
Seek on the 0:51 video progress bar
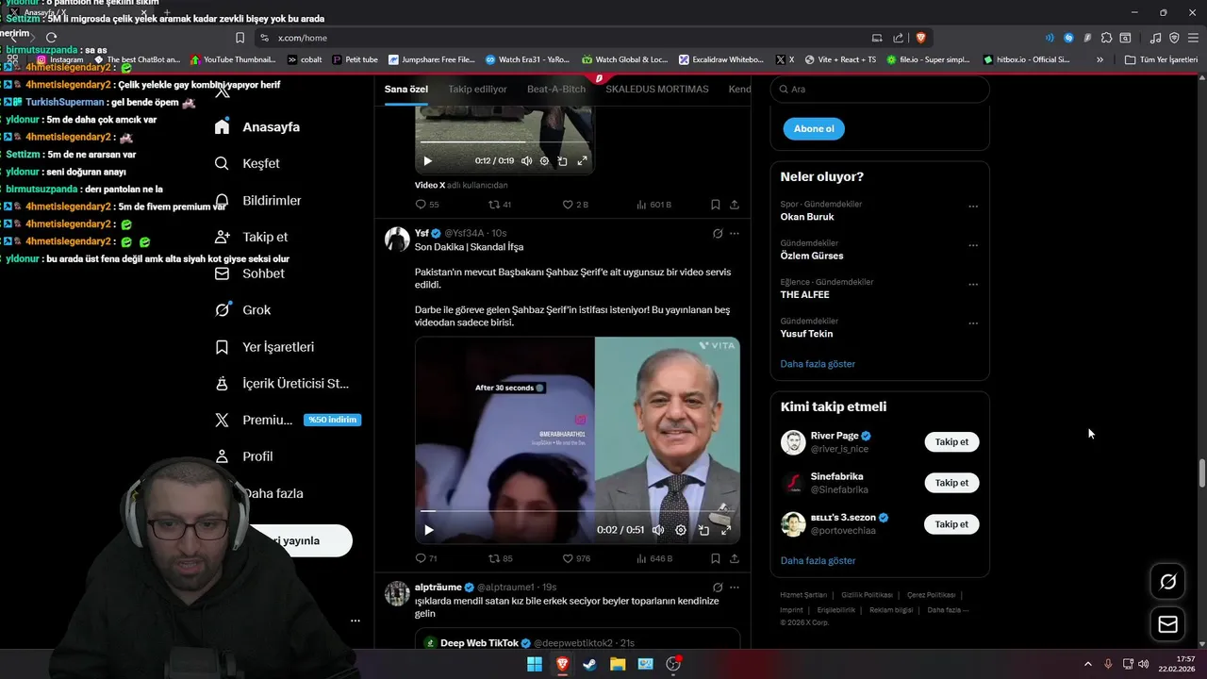pyautogui.click(x=575, y=511)
